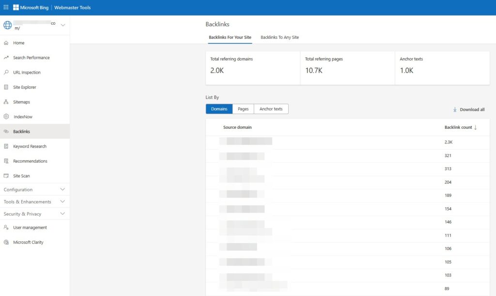
Task: Switch to Backlinks To Any Site tab
Action: [x=279, y=37]
